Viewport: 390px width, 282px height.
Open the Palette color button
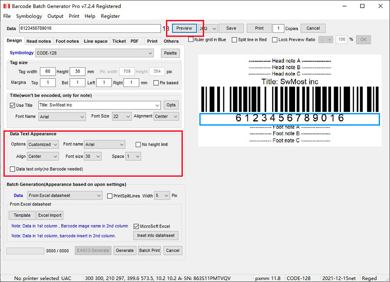tap(170, 53)
